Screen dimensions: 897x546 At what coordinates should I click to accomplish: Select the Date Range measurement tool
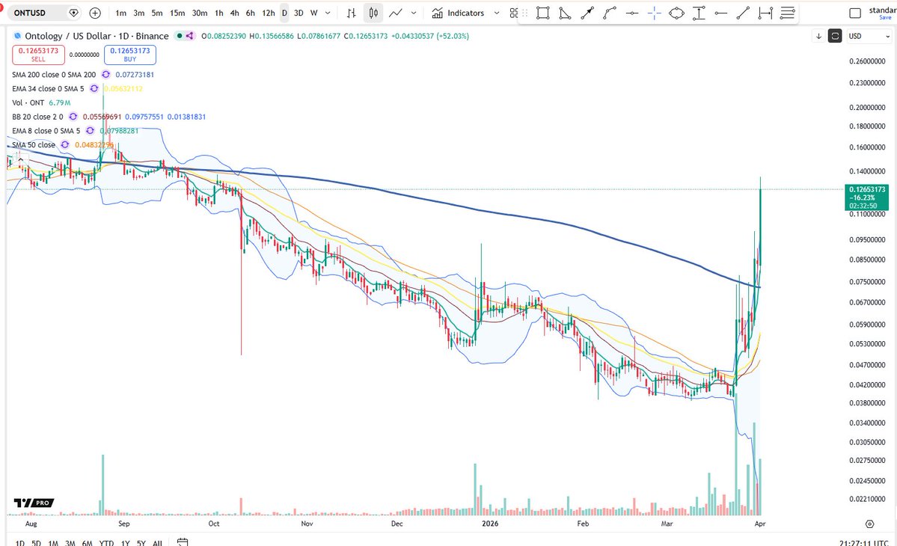[765, 13]
